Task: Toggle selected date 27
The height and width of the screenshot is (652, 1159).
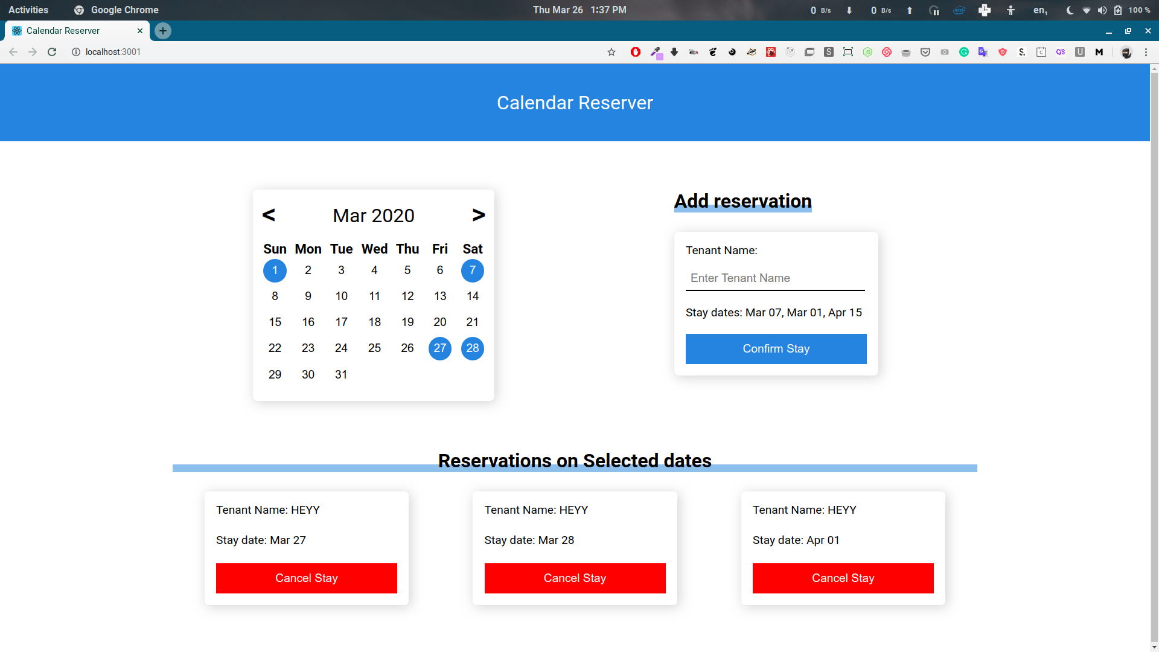Action: [x=440, y=348]
